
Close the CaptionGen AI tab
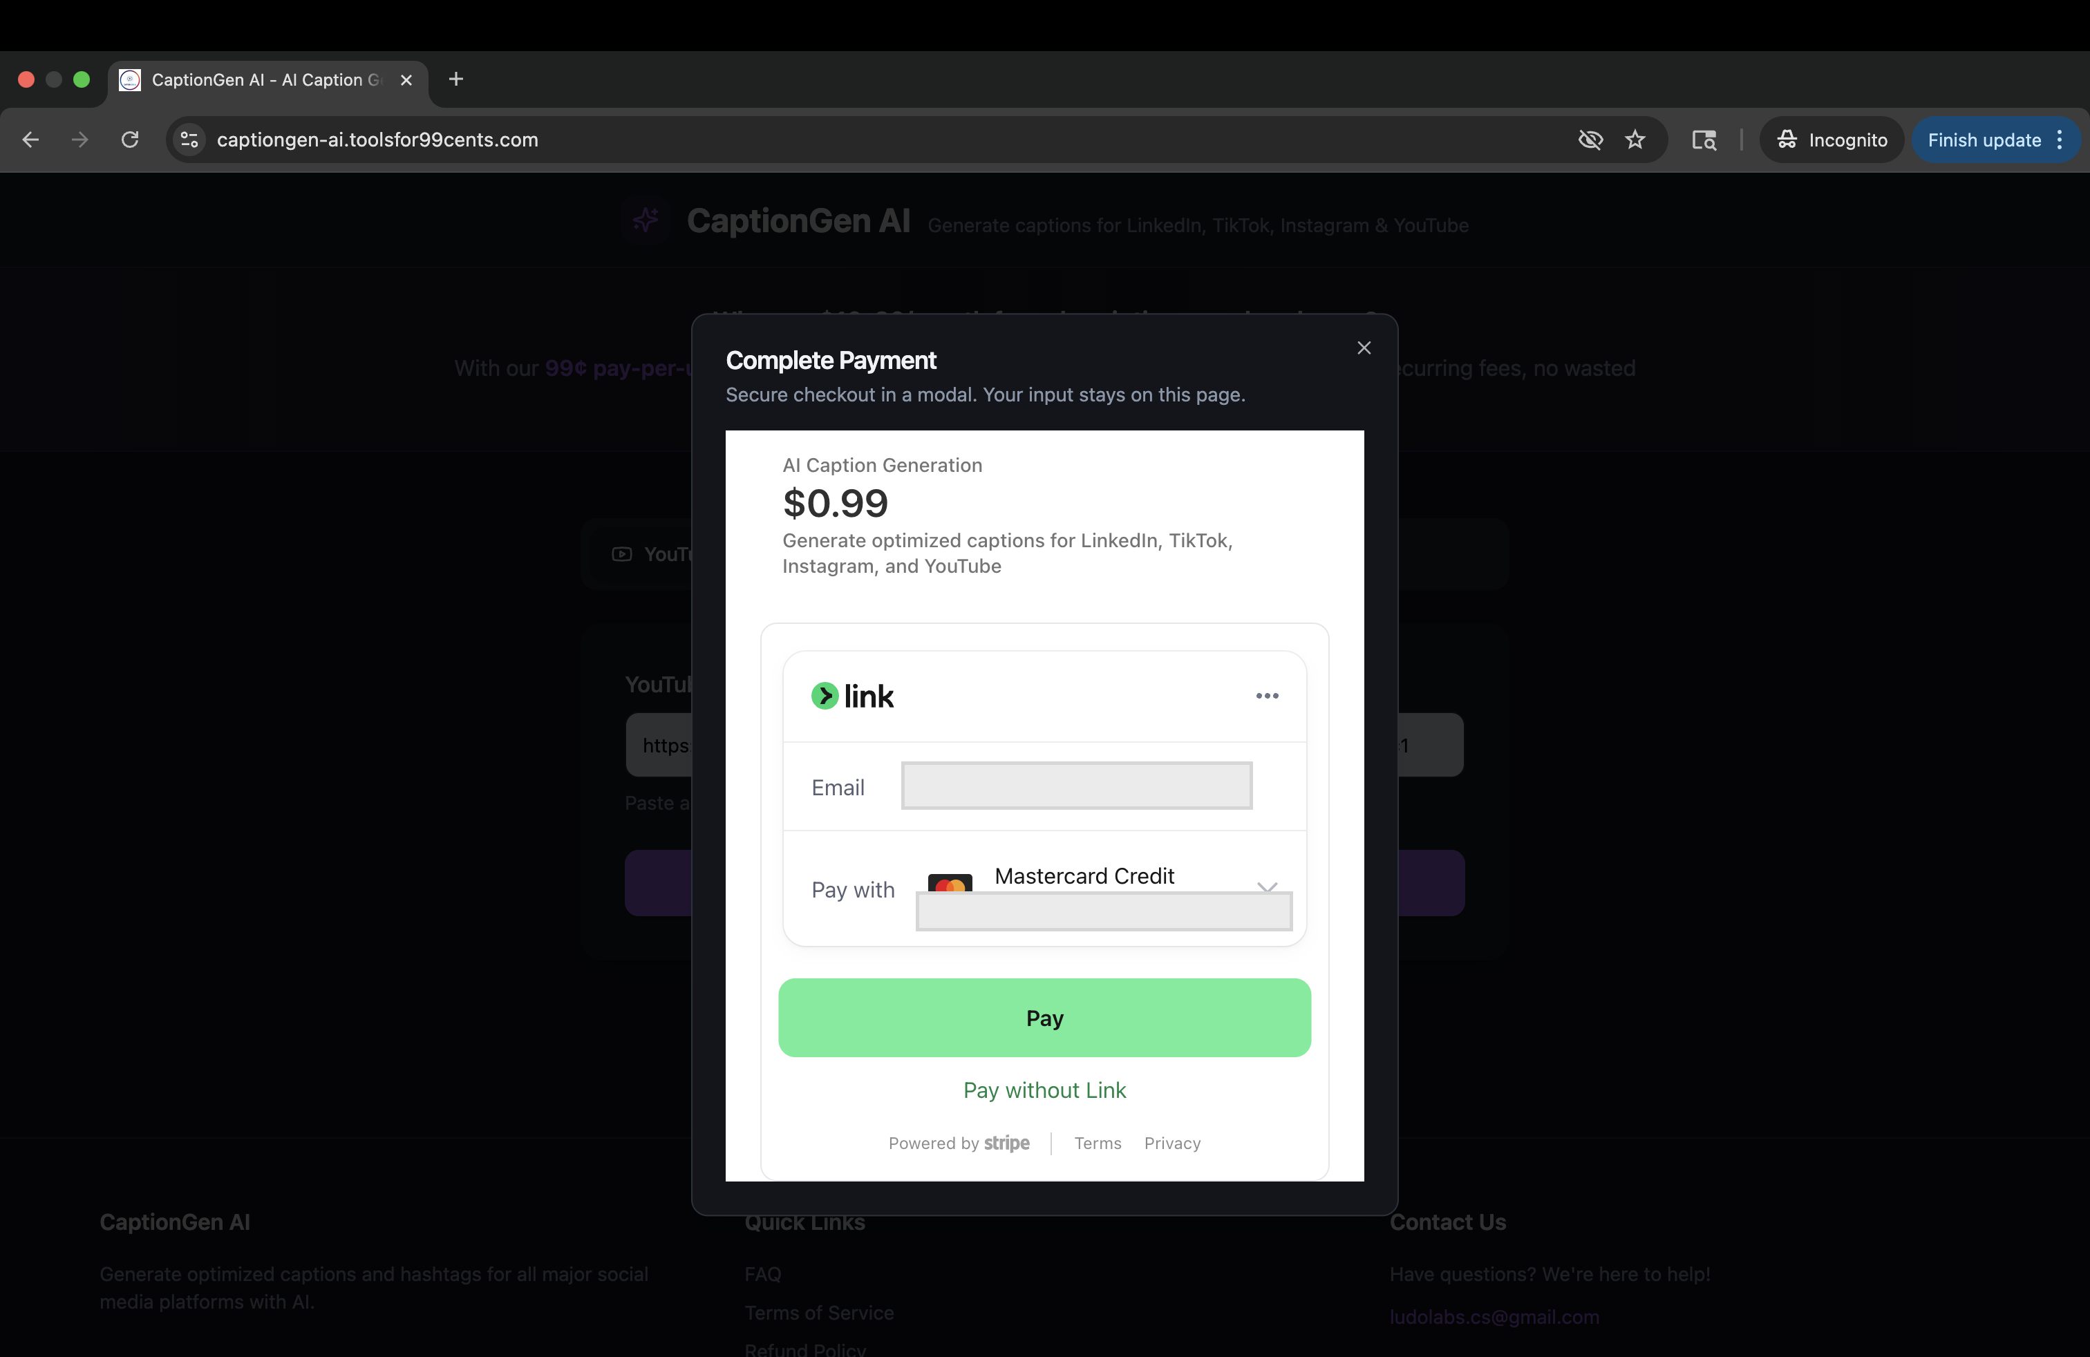coord(406,80)
